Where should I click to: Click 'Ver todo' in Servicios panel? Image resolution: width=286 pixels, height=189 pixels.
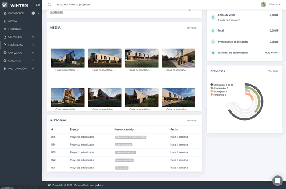click(273, 71)
